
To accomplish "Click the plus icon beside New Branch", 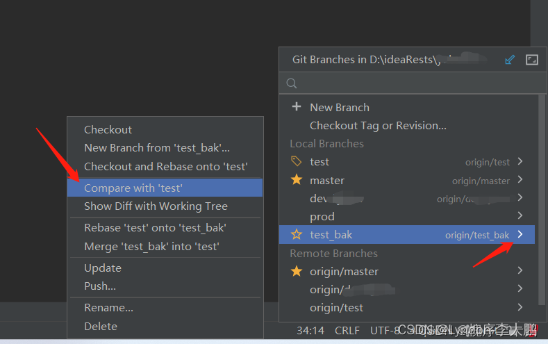I will pos(297,106).
